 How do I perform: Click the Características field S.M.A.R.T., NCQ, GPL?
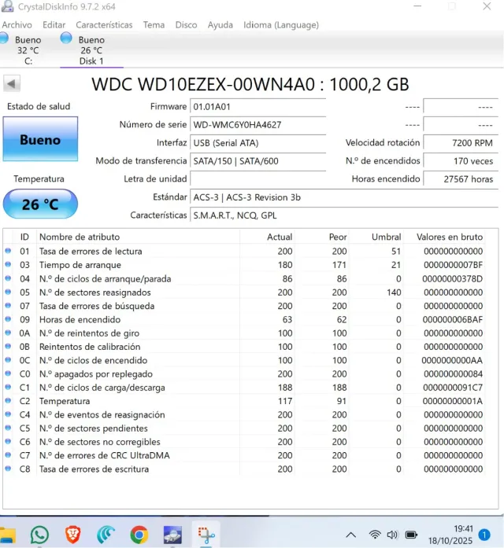(344, 215)
